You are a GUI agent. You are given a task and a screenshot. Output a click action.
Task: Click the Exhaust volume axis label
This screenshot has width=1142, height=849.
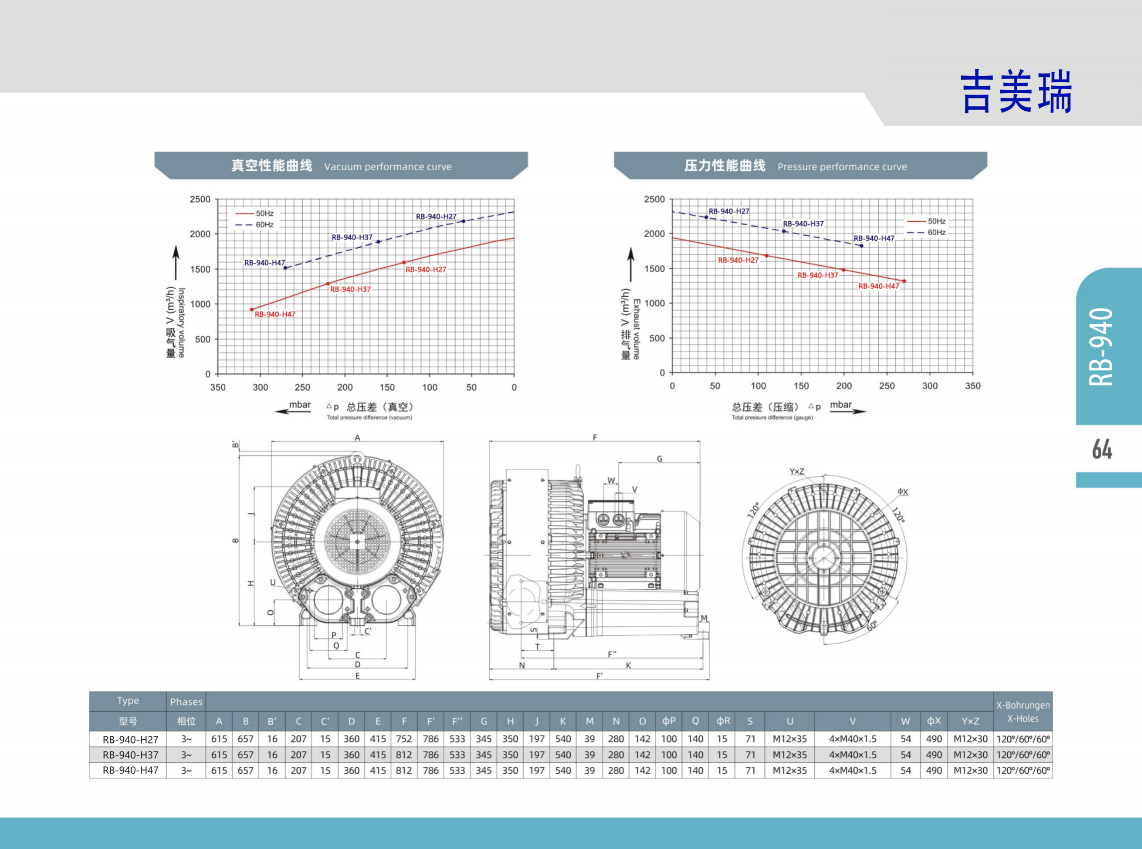pos(637,329)
